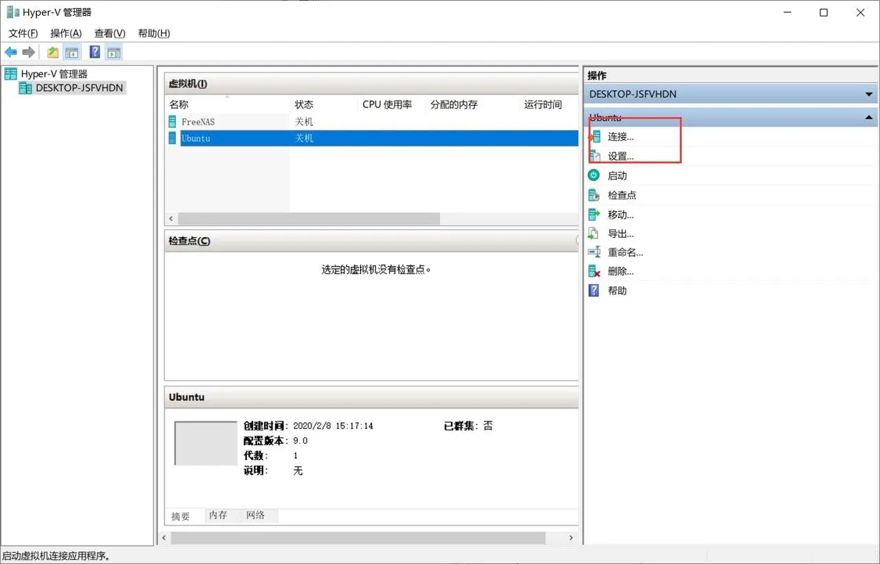Click the right arrow of bottom scrollbar
Screen dimensions: 880x564
[x=571, y=538]
